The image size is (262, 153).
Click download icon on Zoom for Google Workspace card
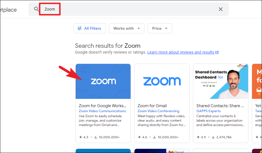pos(96,137)
